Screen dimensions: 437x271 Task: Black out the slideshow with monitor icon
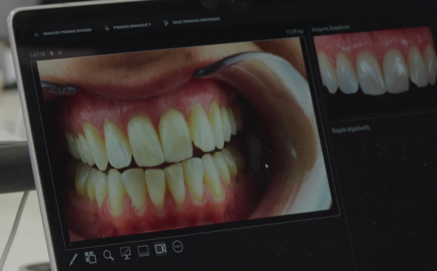coord(125,253)
